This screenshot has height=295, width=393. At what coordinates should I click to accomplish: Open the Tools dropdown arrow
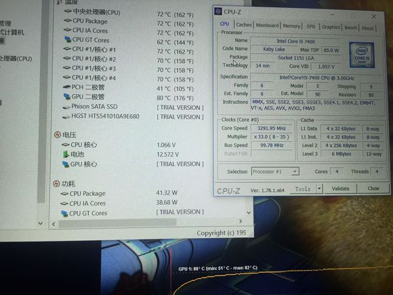pyautogui.click(x=319, y=189)
